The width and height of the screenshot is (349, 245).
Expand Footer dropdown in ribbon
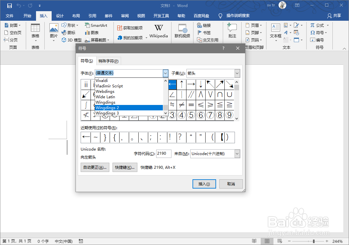pos(261,33)
